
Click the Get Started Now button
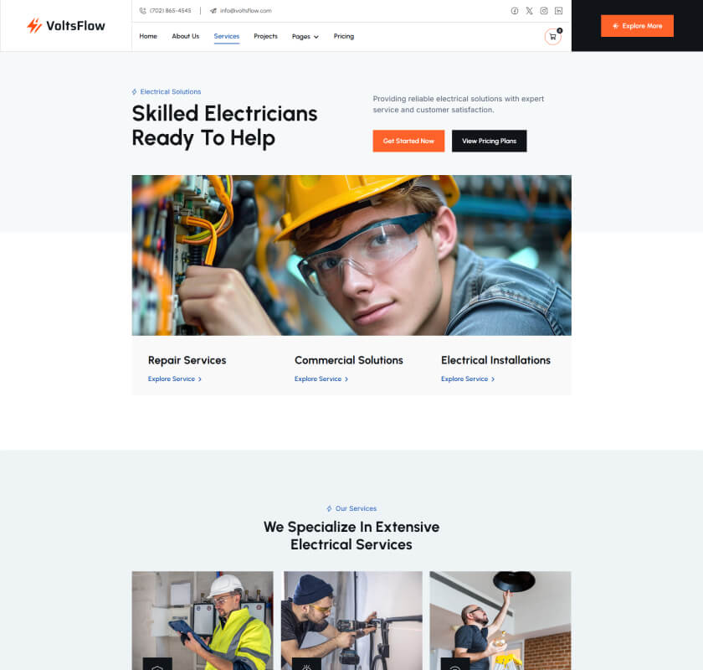pyautogui.click(x=408, y=141)
